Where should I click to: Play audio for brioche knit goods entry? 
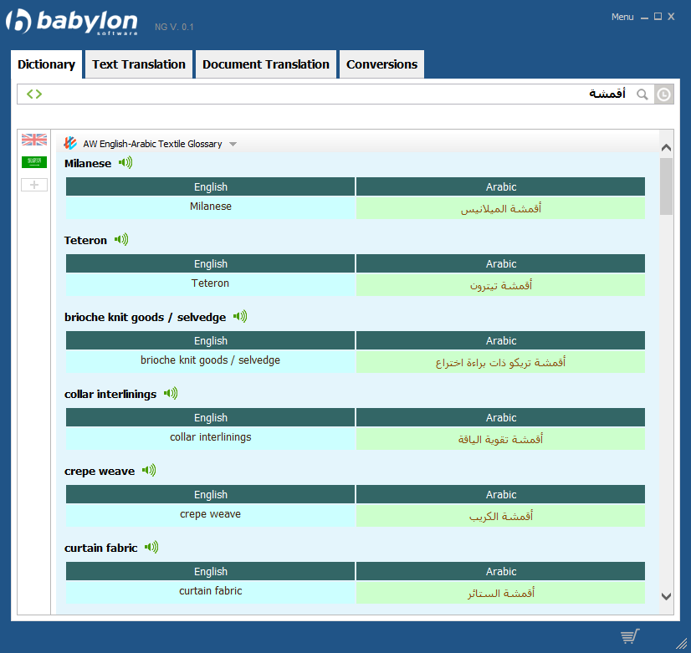(x=240, y=317)
